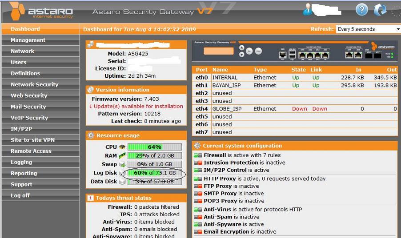Go to VoIP Security section
This screenshot has width=401, height=238.
tap(40, 118)
